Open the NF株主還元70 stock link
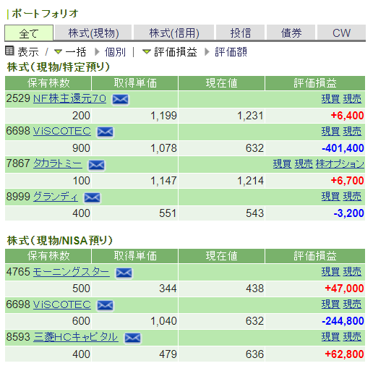373x371 pixels. (x=69, y=98)
